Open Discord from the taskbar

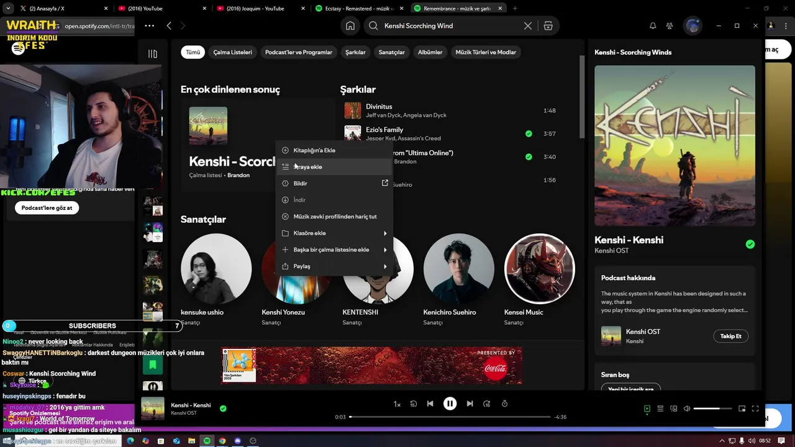(x=237, y=441)
